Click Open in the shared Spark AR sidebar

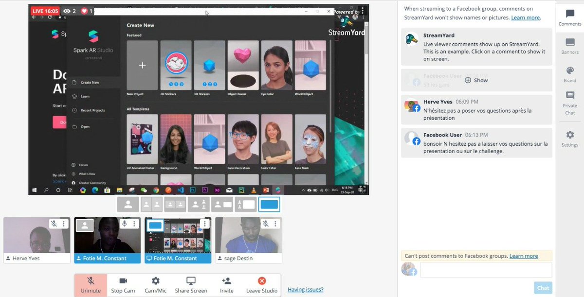click(85, 127)
